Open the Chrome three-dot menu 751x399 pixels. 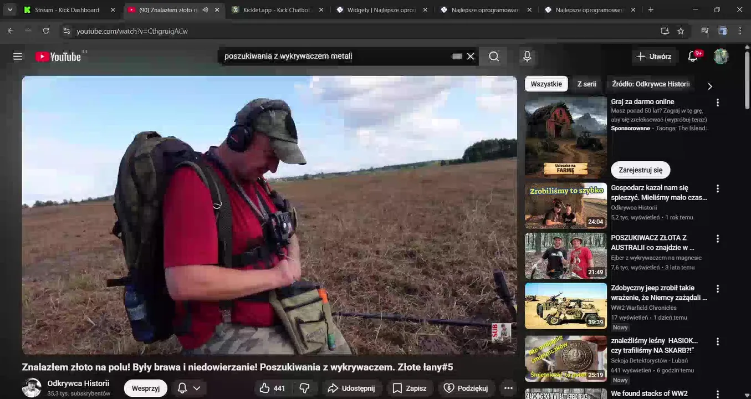740,31
